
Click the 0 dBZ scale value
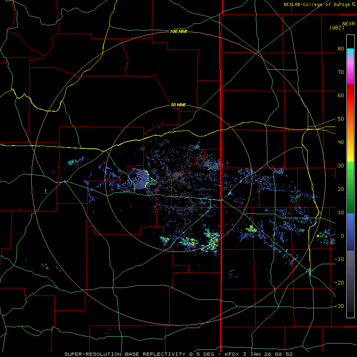coord(342,236)
